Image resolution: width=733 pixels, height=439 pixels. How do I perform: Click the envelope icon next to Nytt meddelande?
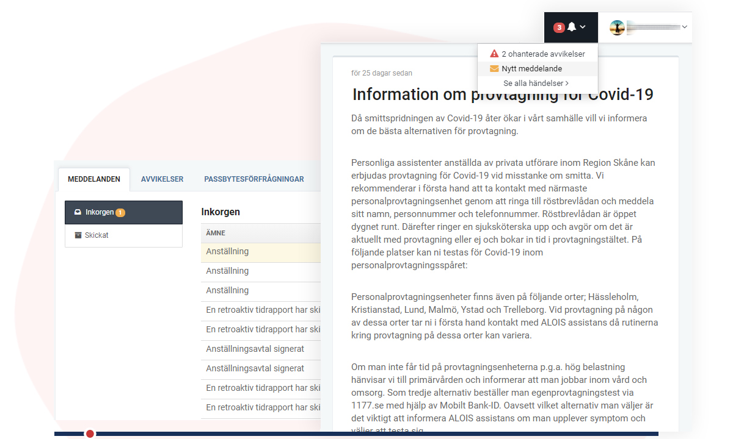click(494, 68)
